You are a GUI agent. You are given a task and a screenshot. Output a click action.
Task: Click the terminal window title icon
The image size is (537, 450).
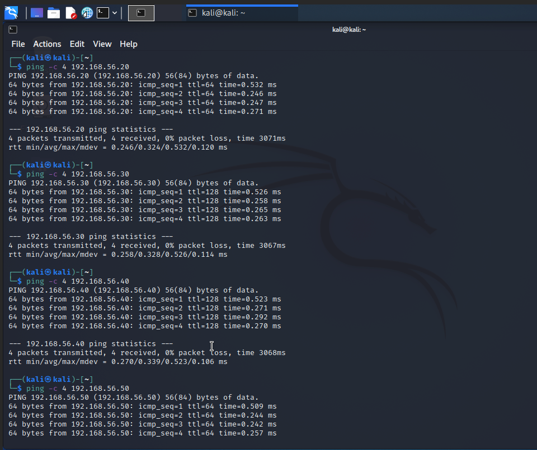(13, 30)
